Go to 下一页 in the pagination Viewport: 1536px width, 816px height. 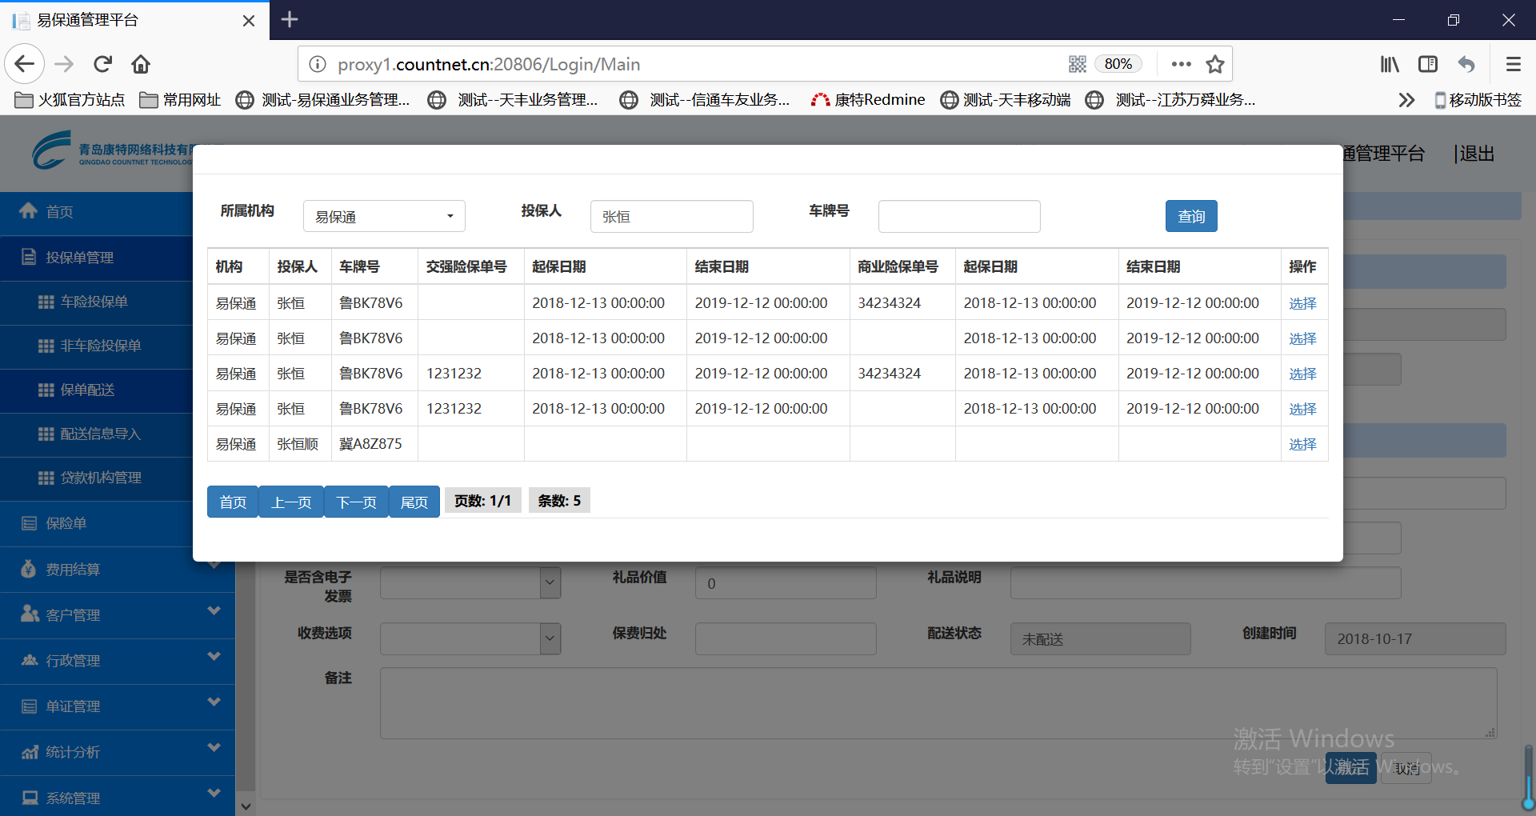tap(356, 502)
